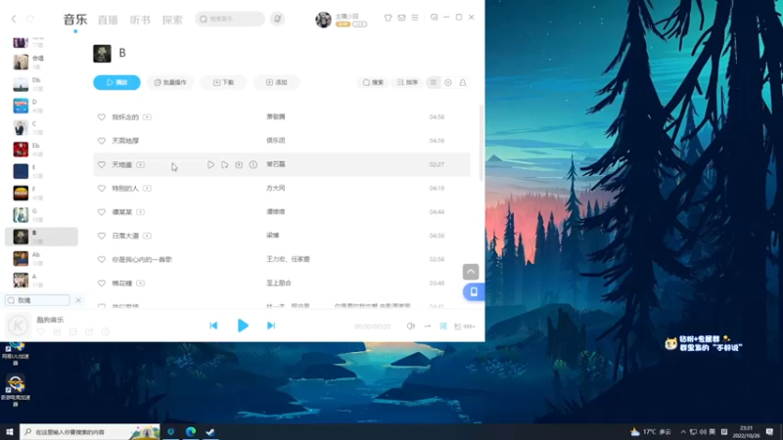Like the song 棉花糖
783x440 pixels.
coord(102,284)
